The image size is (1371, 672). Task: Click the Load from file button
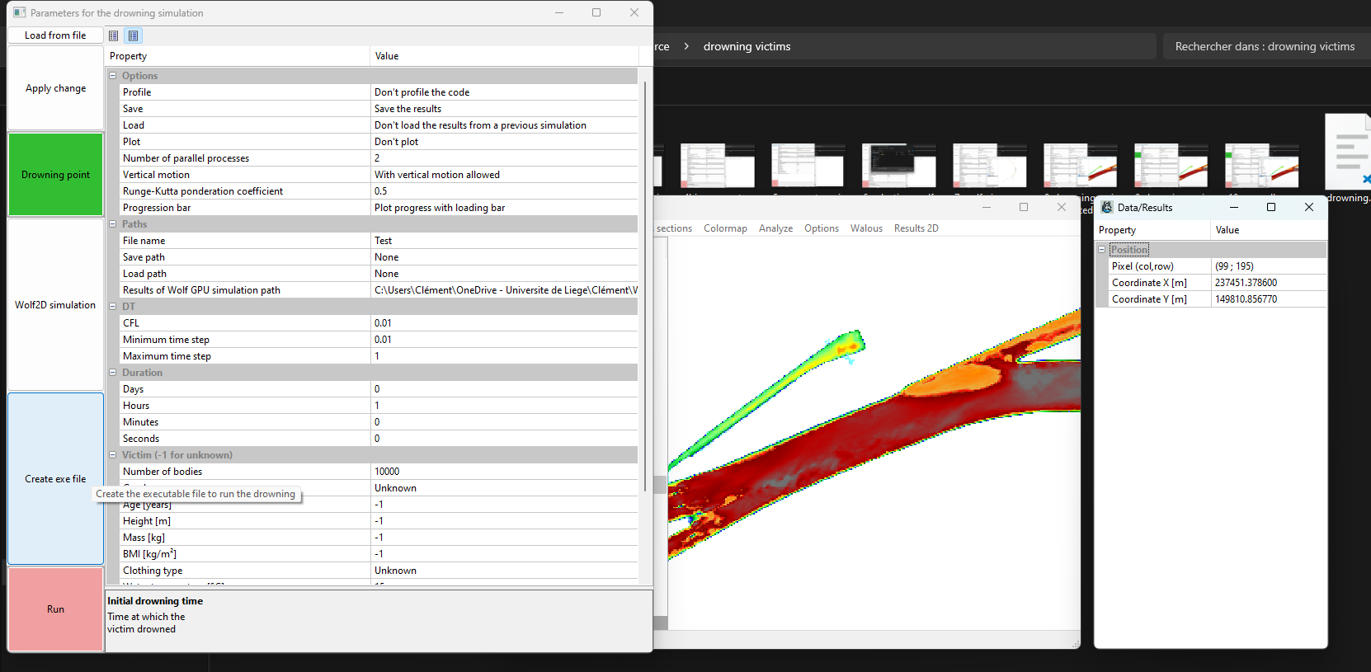(x=55, y=35)
